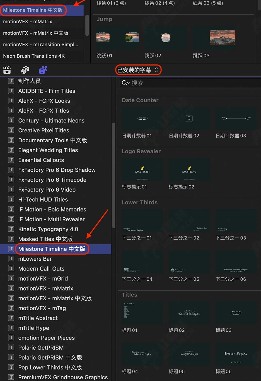Click the T icon beside Hi-Tech HUD Titles
Image resolution: width=261 pixels, height=381 pixels.
pyautogui.click(x=11, y=199)
